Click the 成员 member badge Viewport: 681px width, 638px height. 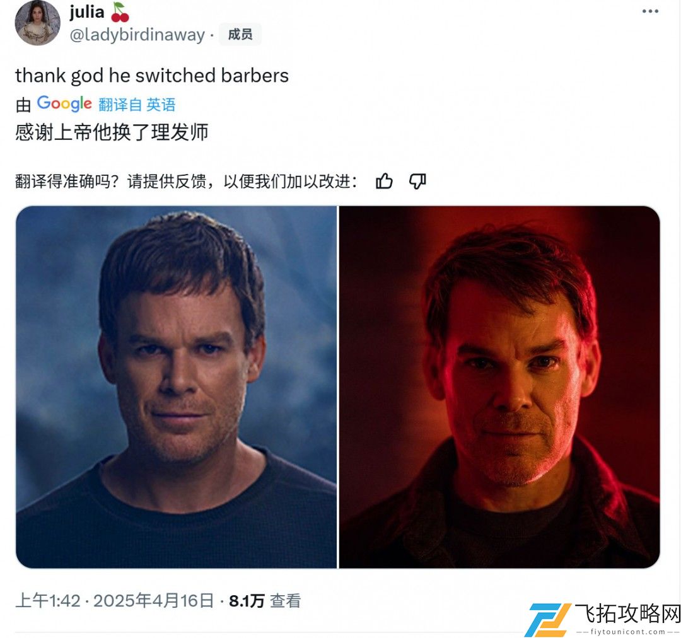point(240,34)
